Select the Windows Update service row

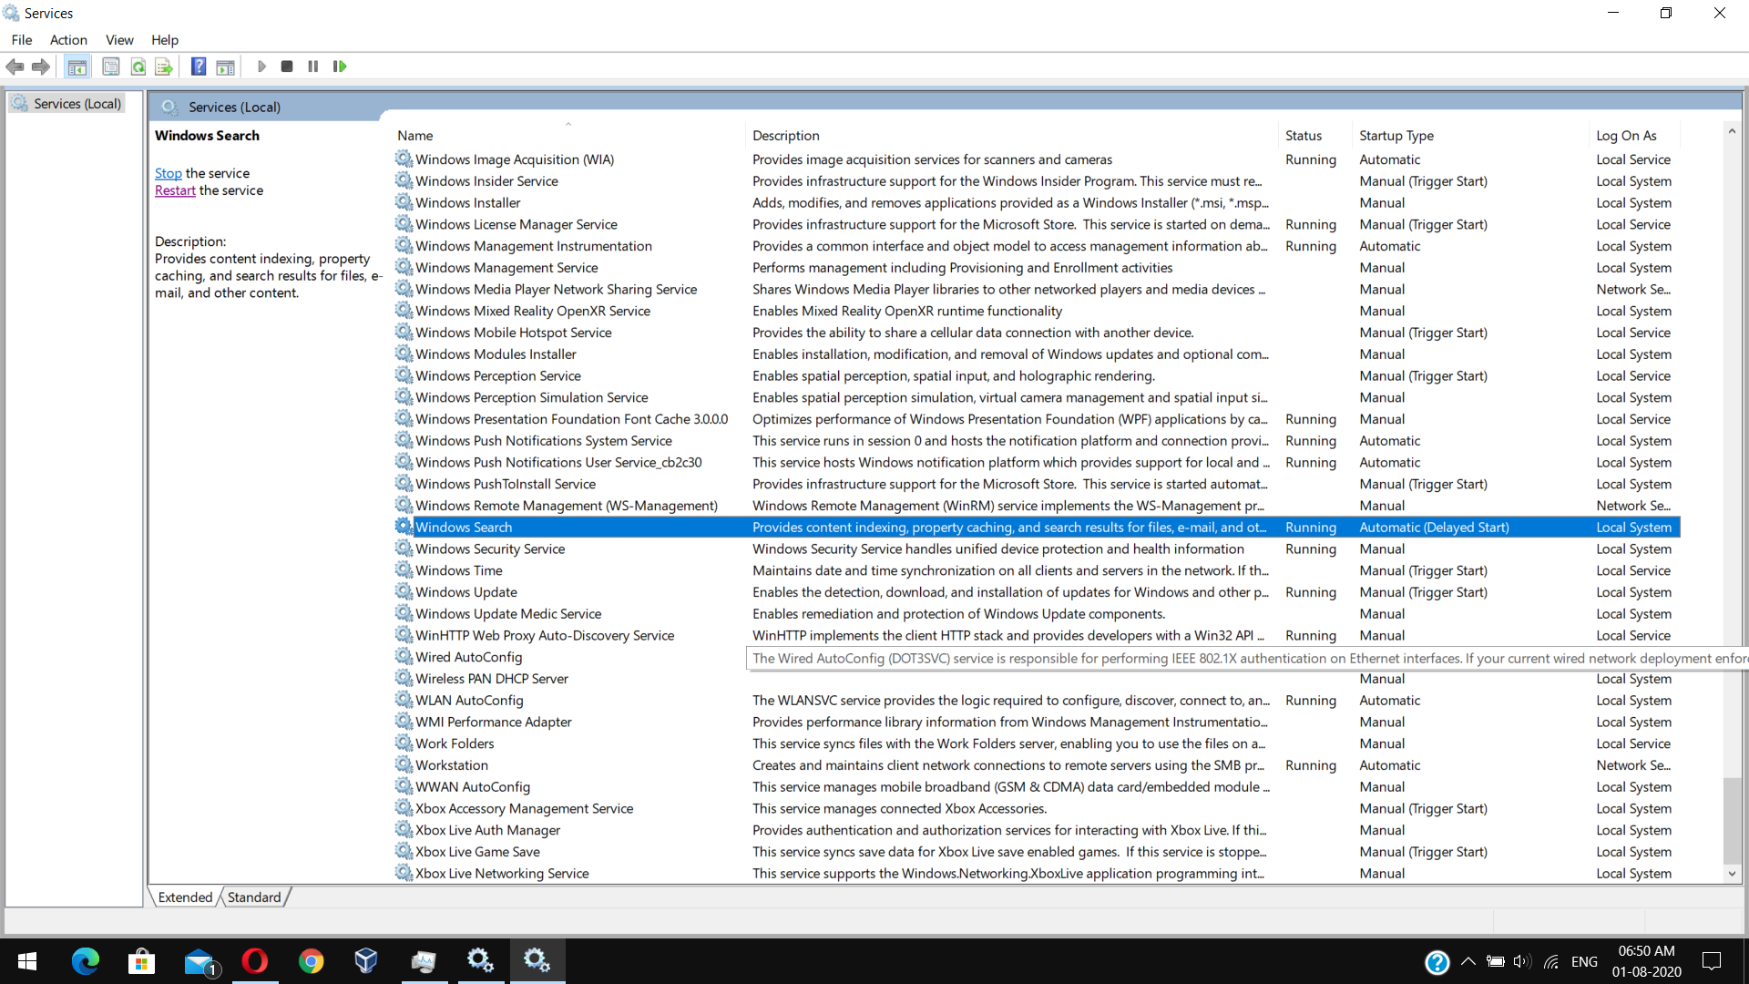[466, 592]
